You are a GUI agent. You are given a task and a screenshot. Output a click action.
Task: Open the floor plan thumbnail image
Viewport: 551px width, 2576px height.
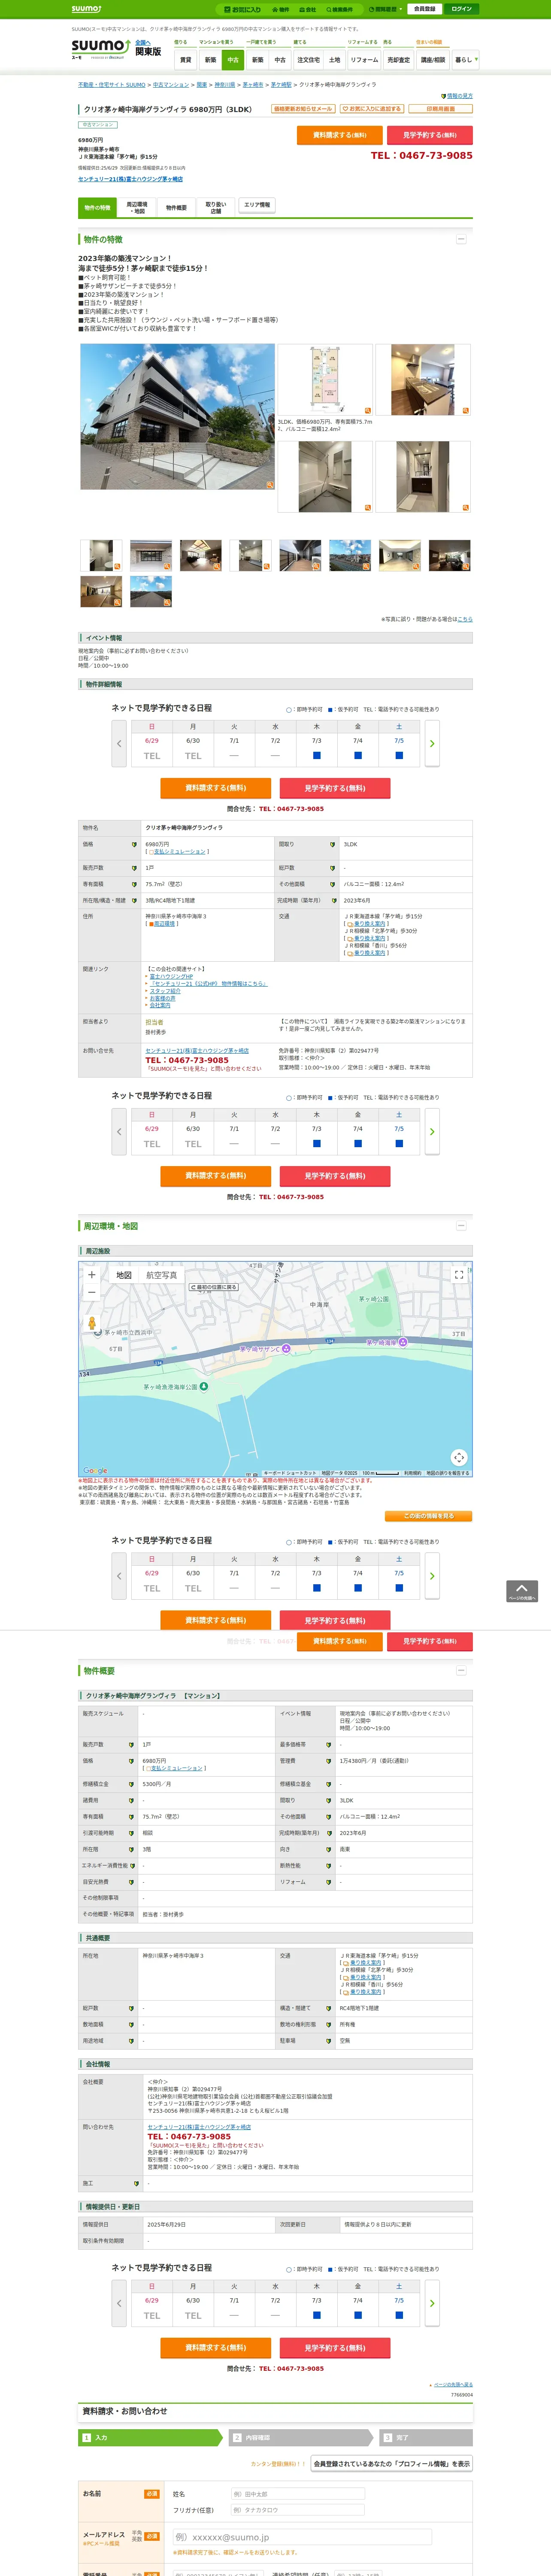pos(325,380)
